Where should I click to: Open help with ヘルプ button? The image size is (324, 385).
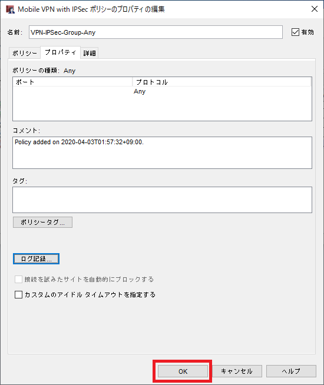(291, 371)
